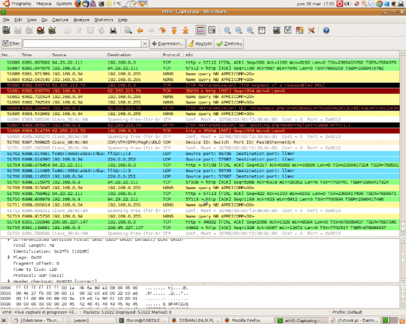This screenshot has width=406, height=324.
Task: Show desktop from the bottom panel
Action: (4, 320)
